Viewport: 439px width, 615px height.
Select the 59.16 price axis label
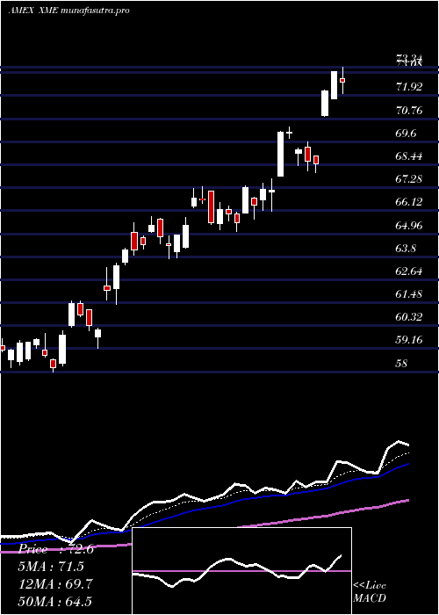[409, 340]
